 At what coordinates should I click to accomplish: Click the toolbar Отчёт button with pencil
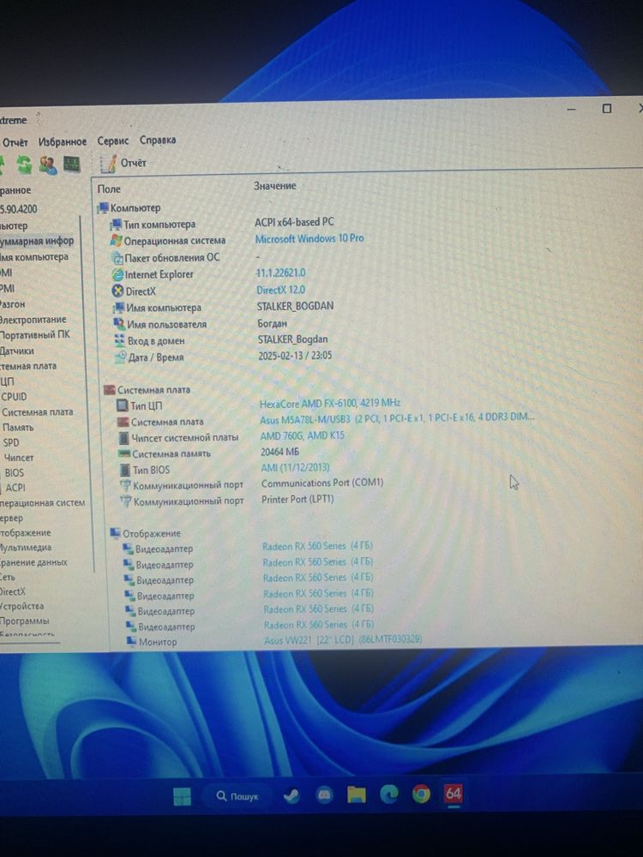tap(123, 163)
